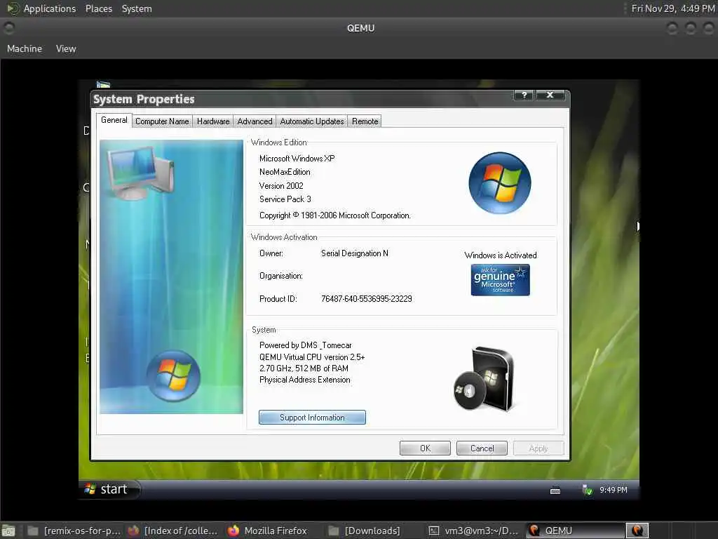Switch to vm3@vm3 terminal window
Image resolution: width=718 pixels, height=539 pixels.
pos(474,531)
